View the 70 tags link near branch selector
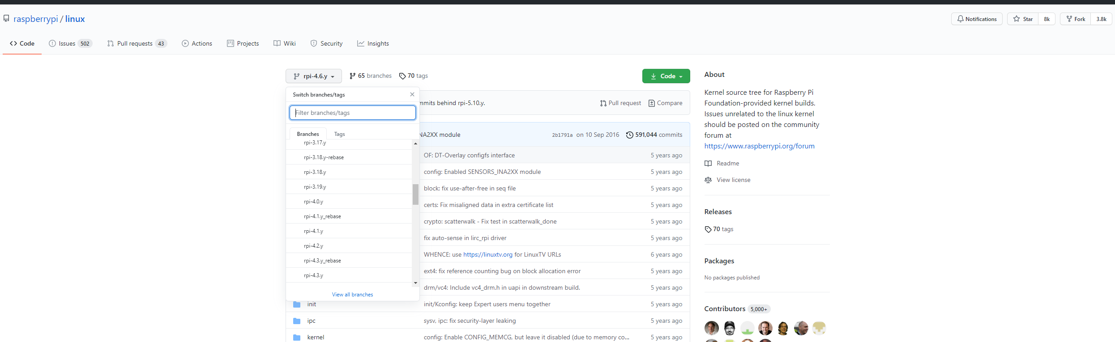Screen dimensions: 1115x342 point(414,76)
